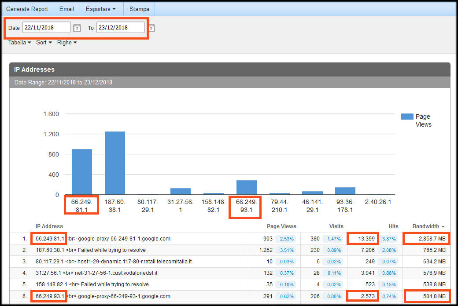458x306 pixels.
Task: Click the 46.141.29.1 axis label
Action: [x=312, y=206]
